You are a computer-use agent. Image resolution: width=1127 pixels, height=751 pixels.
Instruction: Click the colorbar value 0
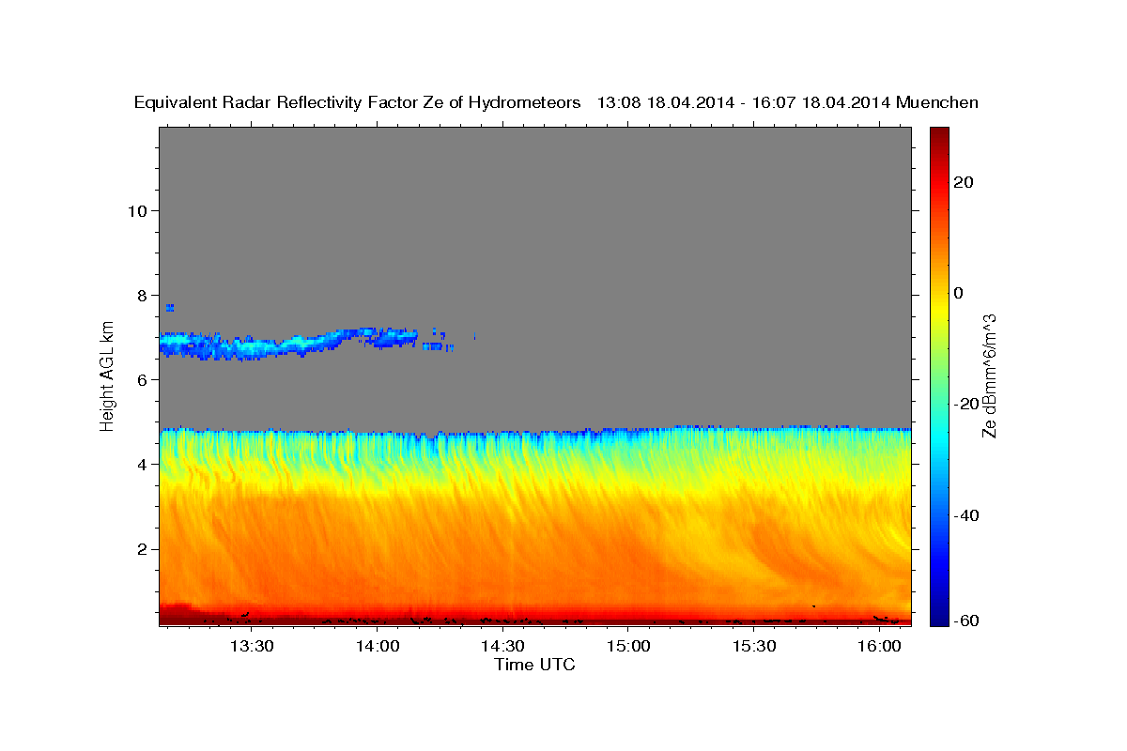958,293
